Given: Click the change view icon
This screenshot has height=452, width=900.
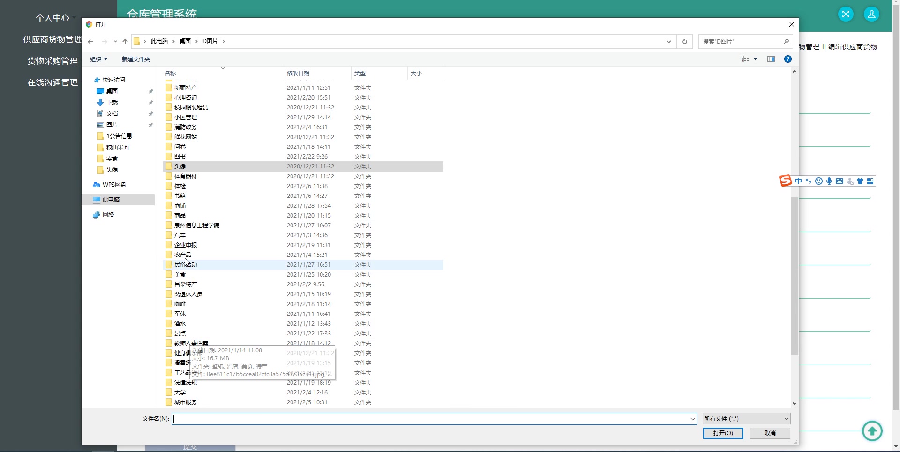Looking at the screenshot, I should point(745,59).
